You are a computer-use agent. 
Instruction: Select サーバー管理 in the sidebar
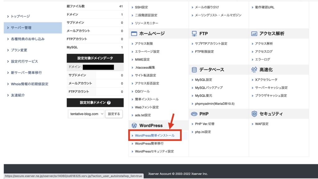(33, 28)
